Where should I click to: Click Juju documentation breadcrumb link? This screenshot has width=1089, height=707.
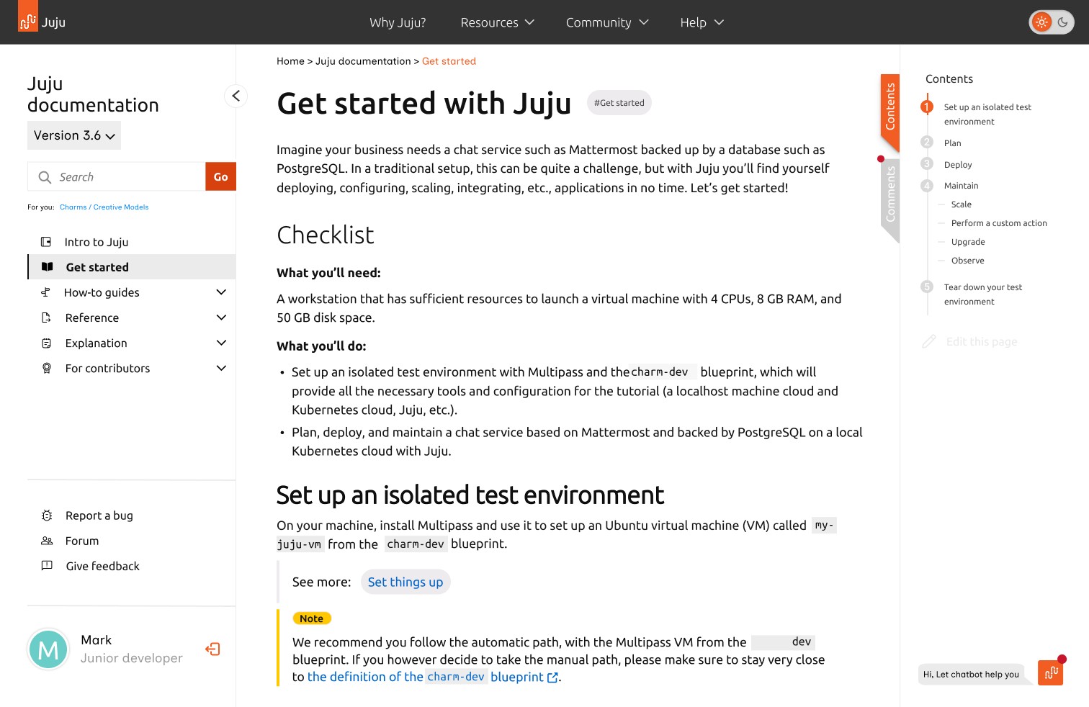pos(363,61)
